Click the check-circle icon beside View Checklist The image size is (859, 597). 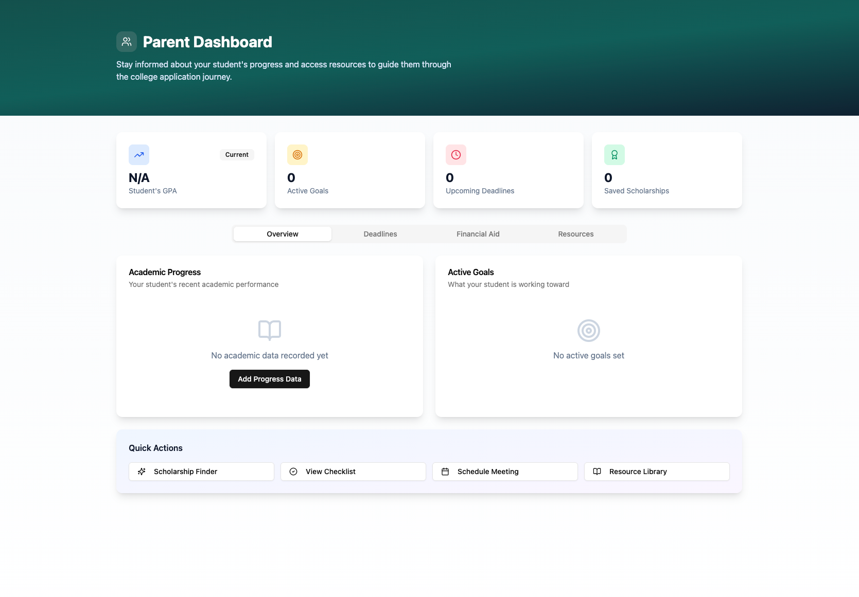pyautogui.click(x=293, y=472)
